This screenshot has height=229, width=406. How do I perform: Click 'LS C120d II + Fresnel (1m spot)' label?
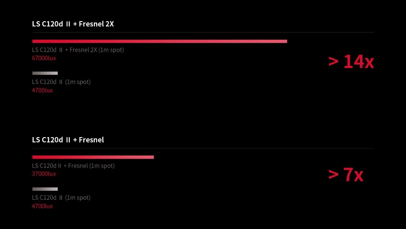coord(73,166)
